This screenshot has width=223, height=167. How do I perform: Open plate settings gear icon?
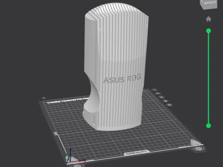169,105
